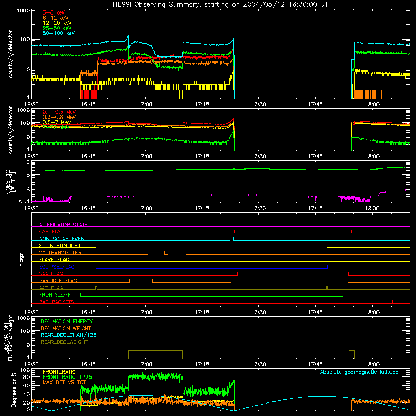Select the C class tick on GOES axis
416x416 pixels.
pos(28,162)
